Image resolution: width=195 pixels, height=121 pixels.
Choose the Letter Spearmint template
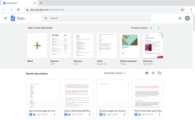click(107, 45)
